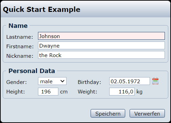Click the Weight field showing 116,0

pyautogui.click(x=122, y=91)
